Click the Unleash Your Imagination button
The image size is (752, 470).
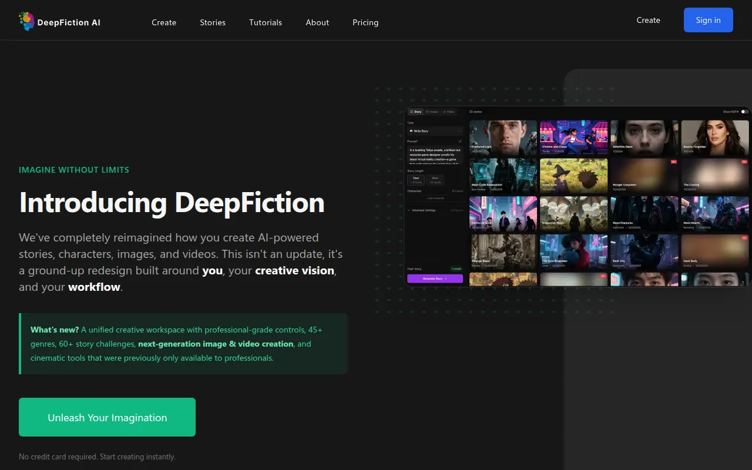(107, 417)
